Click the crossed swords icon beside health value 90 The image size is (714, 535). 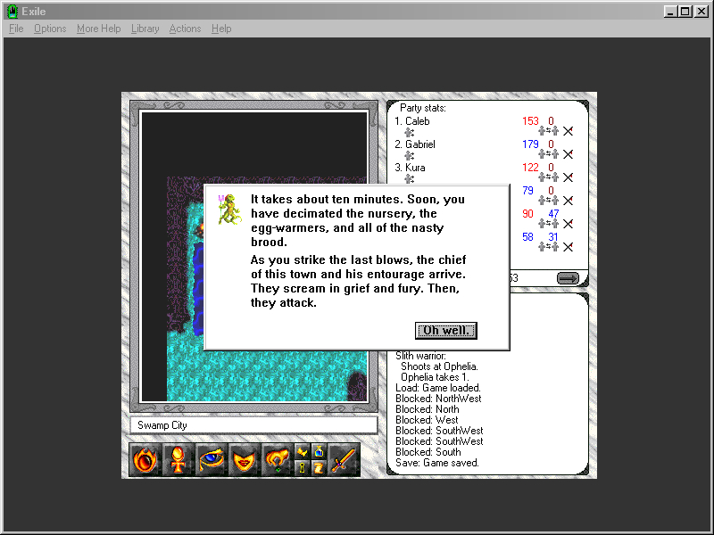[568, 224]
